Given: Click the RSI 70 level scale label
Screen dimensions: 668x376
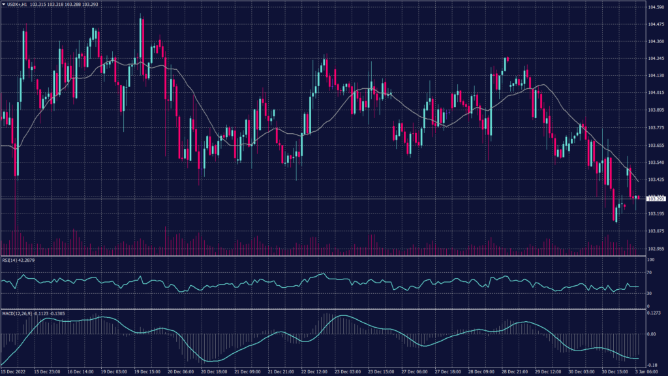Looking at the screenshot, I should tap(650, 272).
